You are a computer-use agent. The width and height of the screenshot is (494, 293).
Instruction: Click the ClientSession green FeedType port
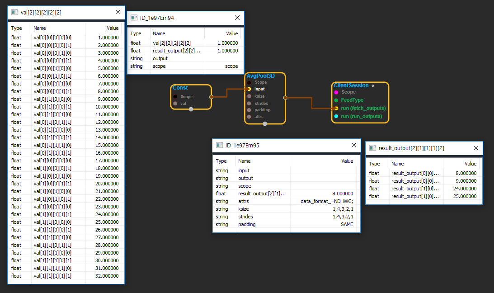[336, 100]
